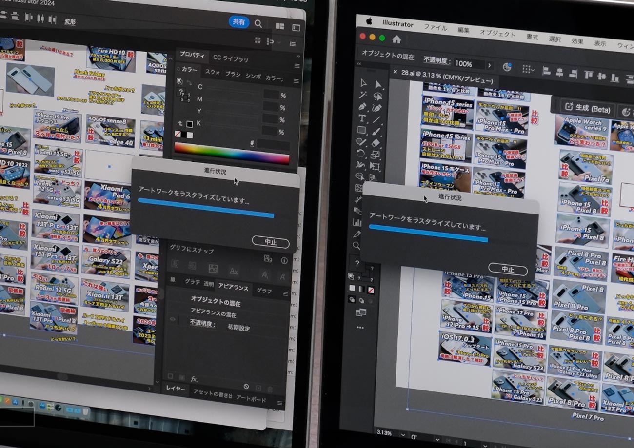The height and width of the screenshot is (448, 634).
Task: Toggle visibility eye for opacity row in Appearance
Action: [173, 319]
